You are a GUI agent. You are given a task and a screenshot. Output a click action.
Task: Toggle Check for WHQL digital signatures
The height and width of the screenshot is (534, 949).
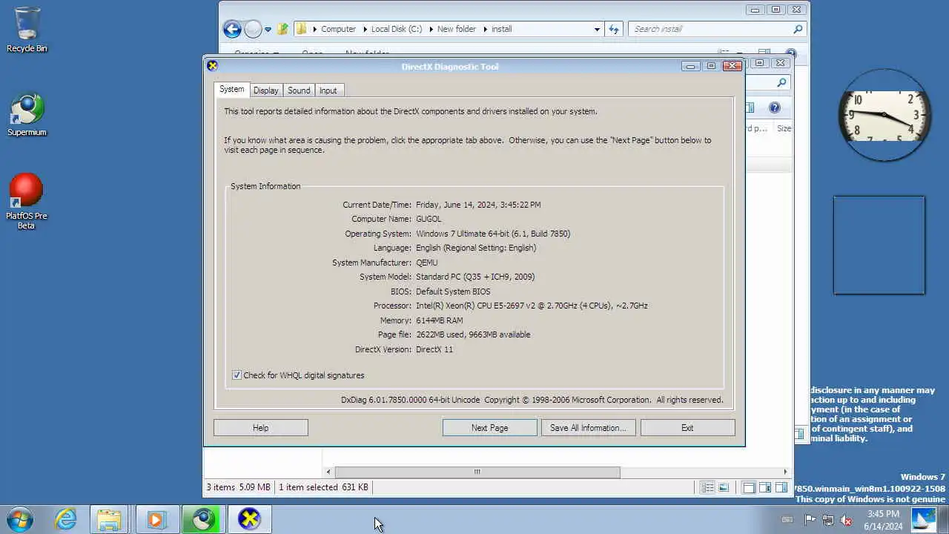[x=237, y=375]
